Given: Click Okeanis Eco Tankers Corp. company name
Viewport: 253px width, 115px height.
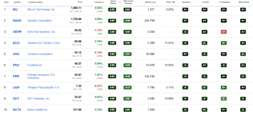Looking at the screenshot, I should [x=44, y=43].
